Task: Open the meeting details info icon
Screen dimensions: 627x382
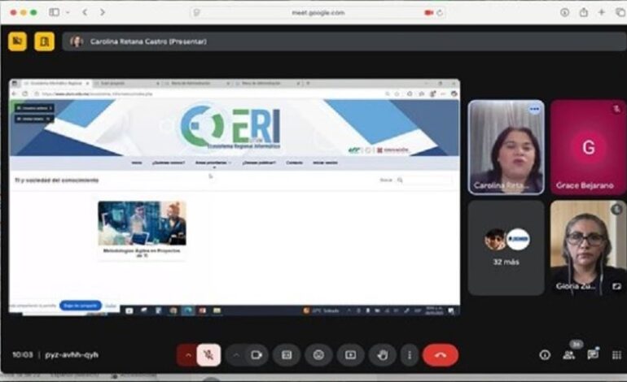Action: tap(545, 354)
